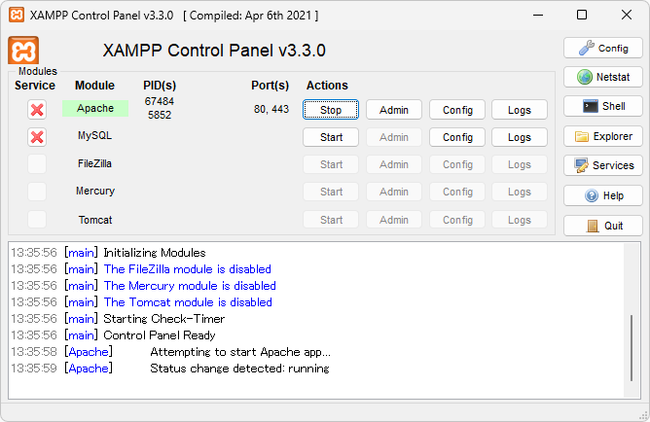Image resolution: width=650 pixels, height=422 pixels.
Task: Click the Apache ports 80, 443 value
Action: pos(271,109)
